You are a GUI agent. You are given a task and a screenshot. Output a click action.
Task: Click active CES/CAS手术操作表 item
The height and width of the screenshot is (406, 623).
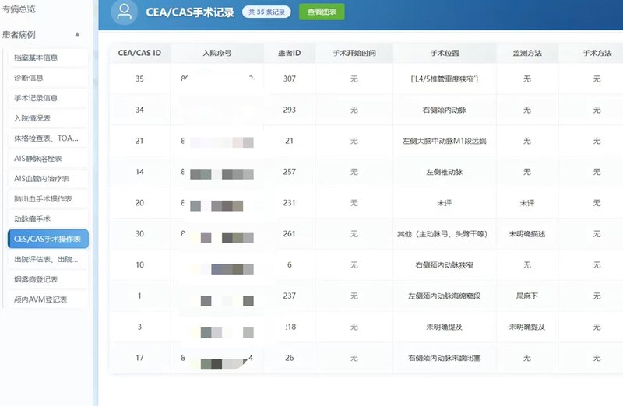(48, 239)
